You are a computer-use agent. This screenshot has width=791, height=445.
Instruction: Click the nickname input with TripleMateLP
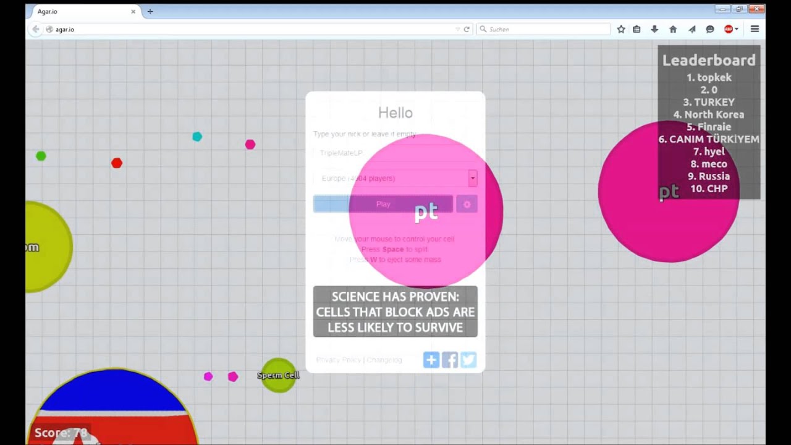395,153
